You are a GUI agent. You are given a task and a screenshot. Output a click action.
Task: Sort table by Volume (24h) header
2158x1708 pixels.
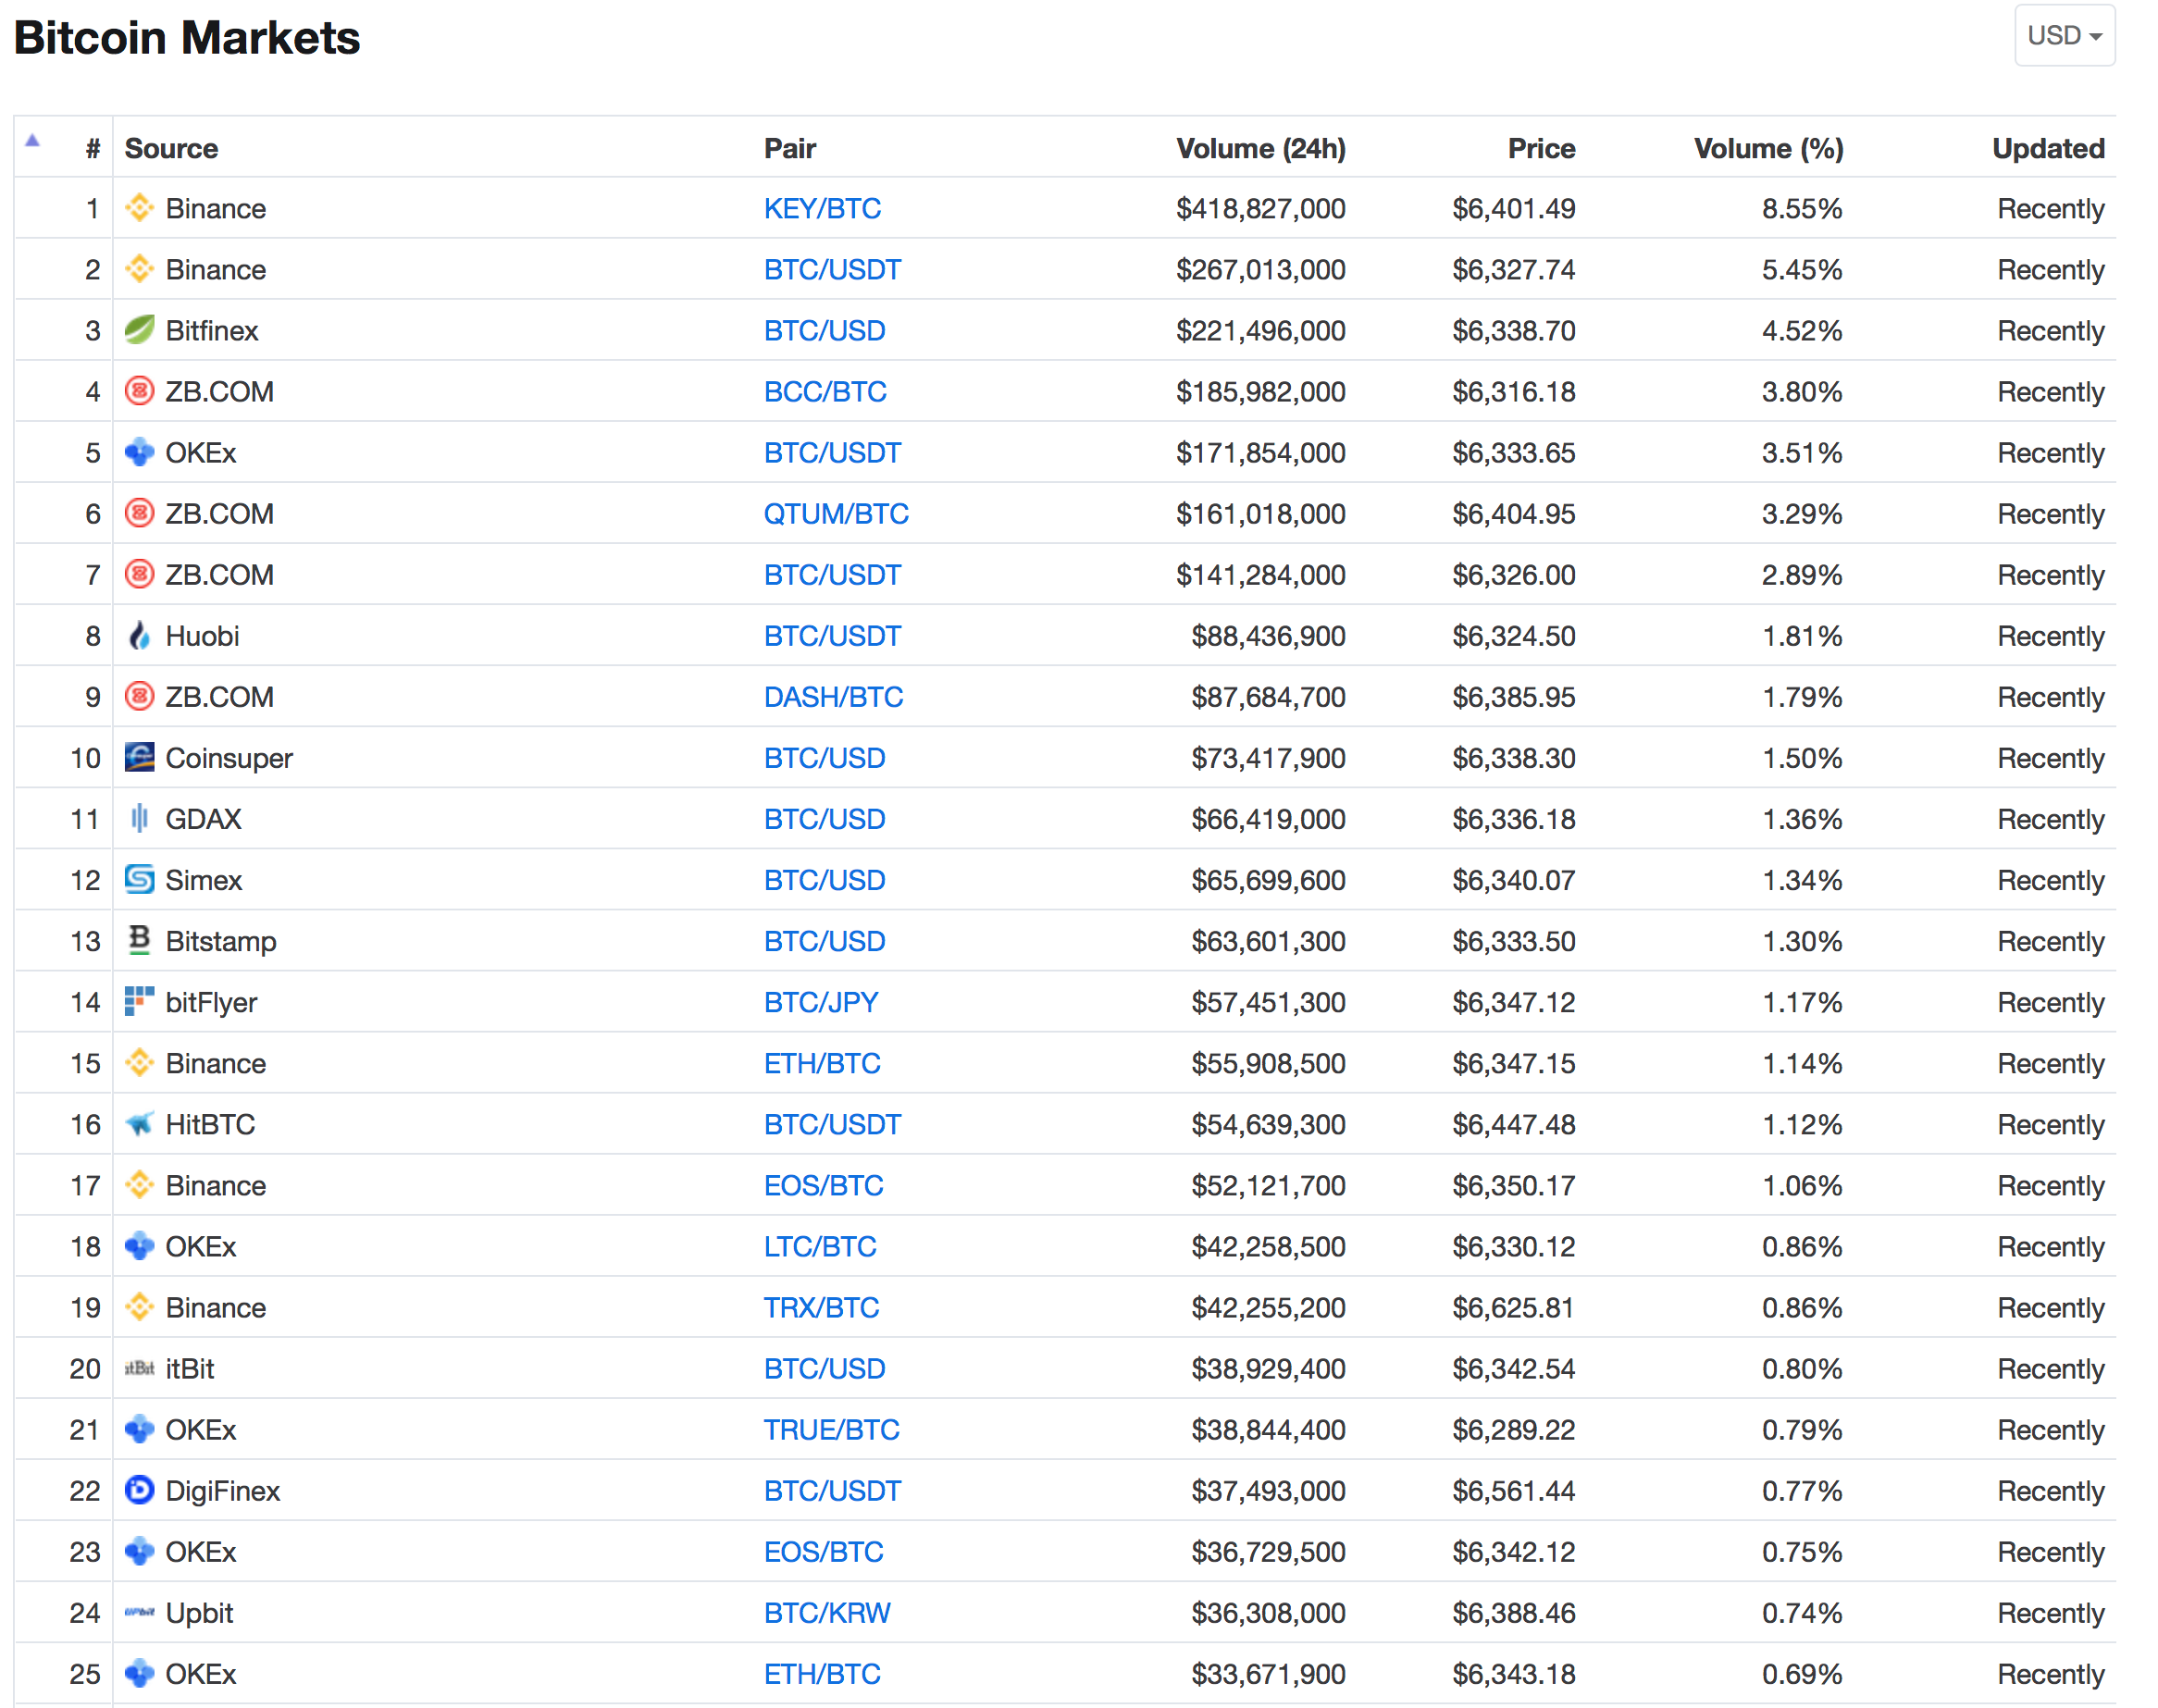1260,149
